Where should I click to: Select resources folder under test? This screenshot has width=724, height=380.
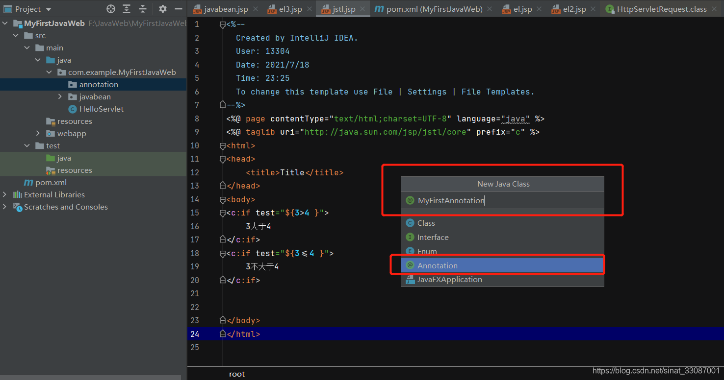[x=93, y=170]
